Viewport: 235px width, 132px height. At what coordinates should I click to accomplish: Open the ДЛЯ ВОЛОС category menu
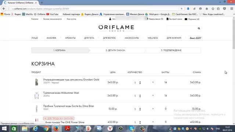click(109, 38)
